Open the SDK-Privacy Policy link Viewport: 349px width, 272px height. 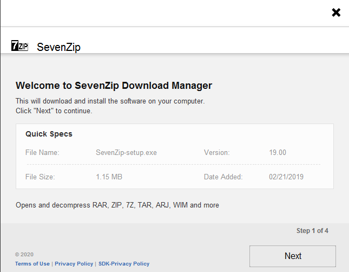[124, 264]
